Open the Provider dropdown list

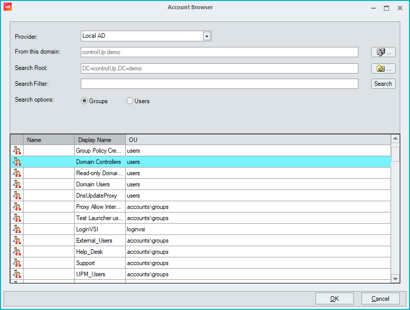[207, 36]
